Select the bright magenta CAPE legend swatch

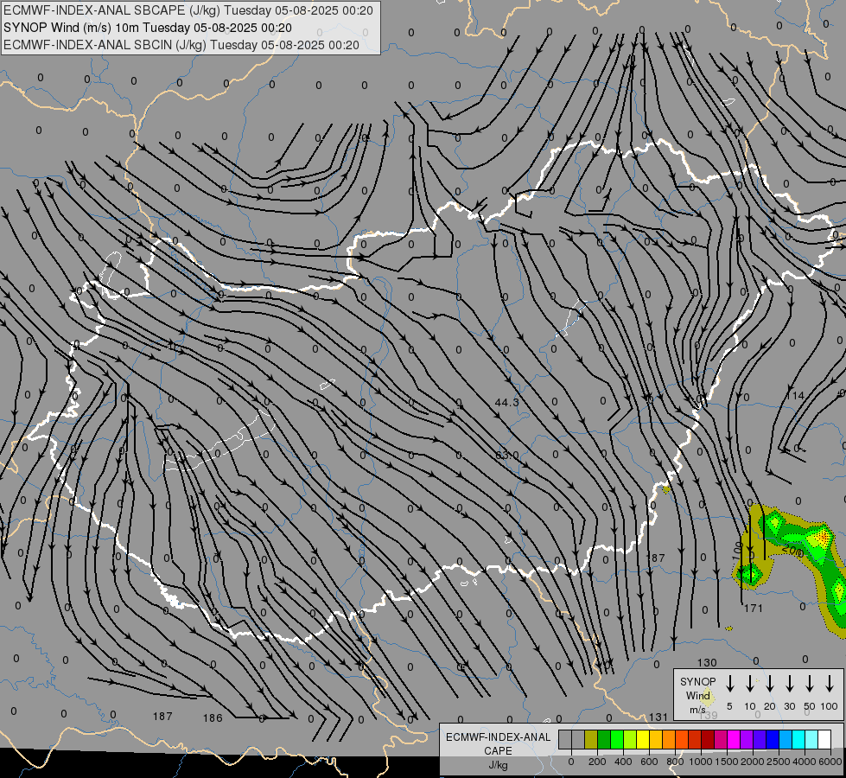[x=734, y=740]
